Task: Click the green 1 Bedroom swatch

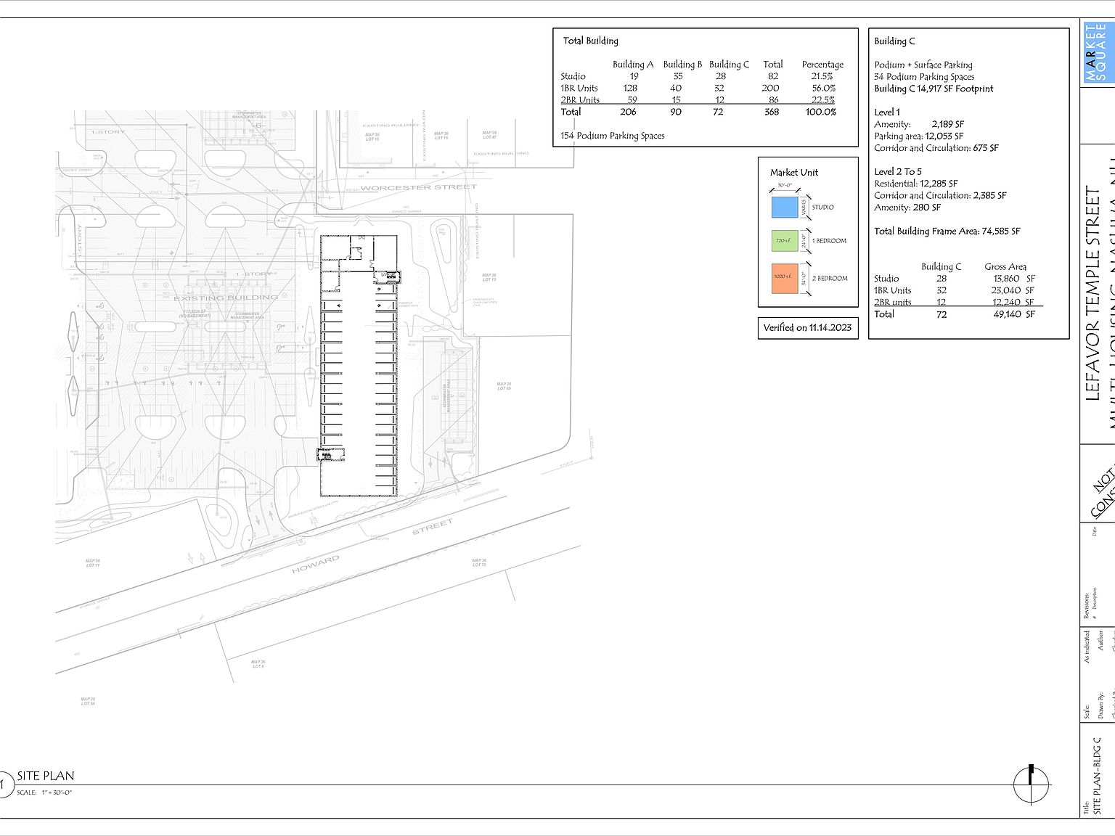Action: [784, 241]
